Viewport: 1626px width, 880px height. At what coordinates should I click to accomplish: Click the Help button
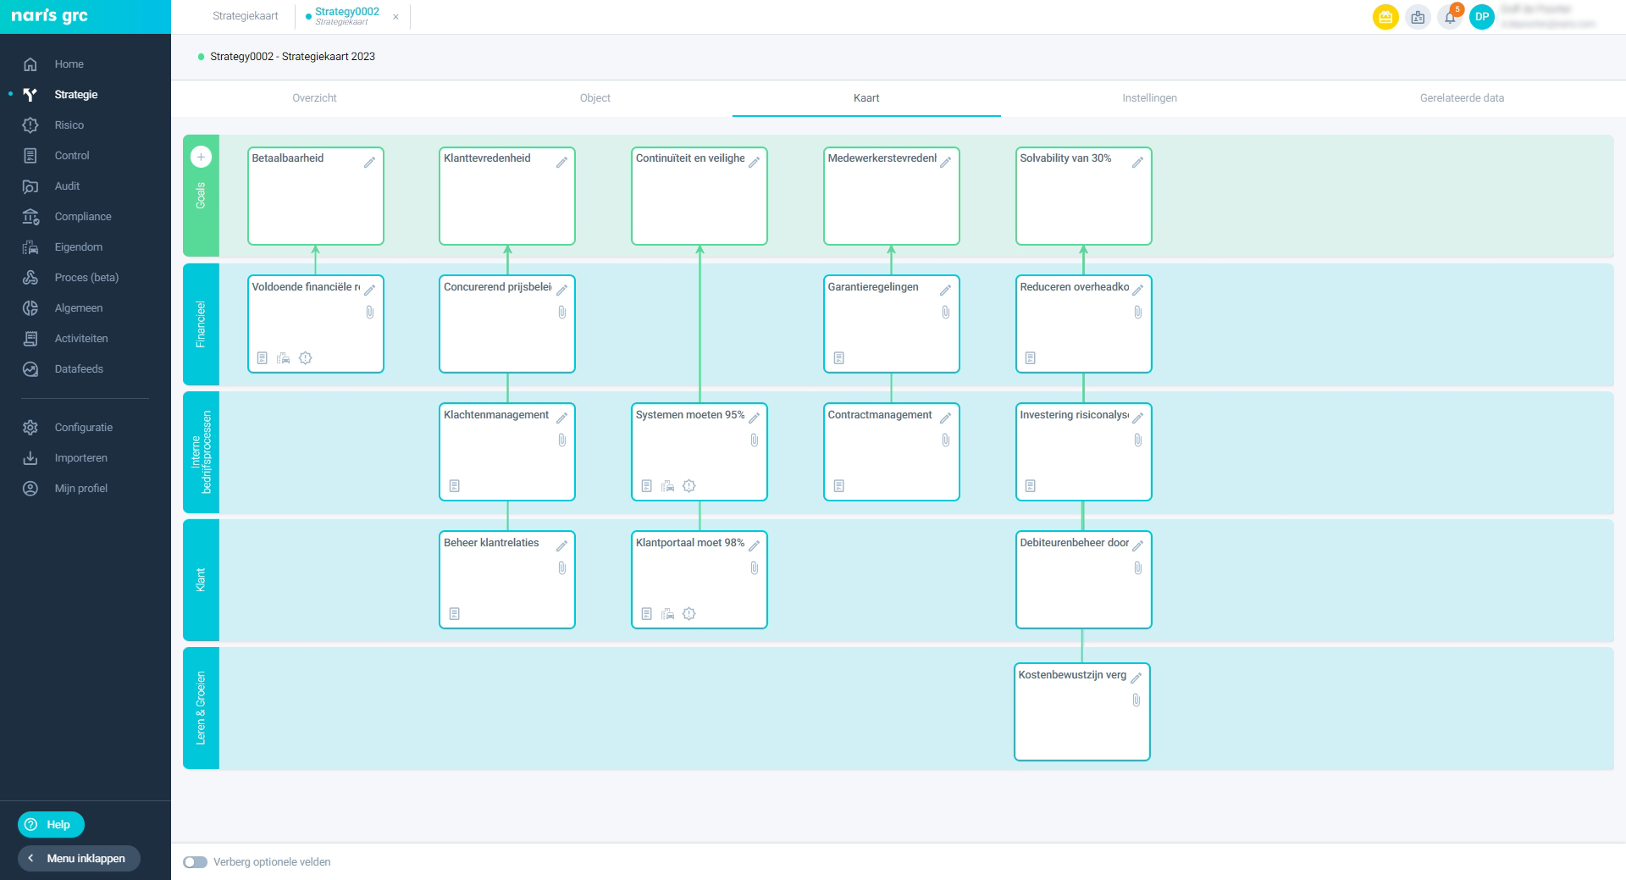coord(51,824)
